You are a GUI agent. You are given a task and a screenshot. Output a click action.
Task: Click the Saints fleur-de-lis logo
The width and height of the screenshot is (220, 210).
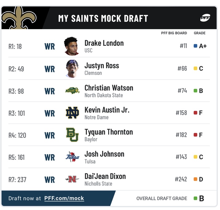coord(19,18)
